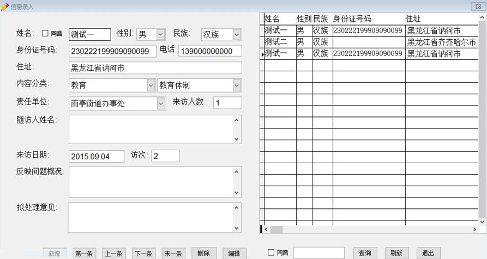Viewport: 487px width, 259px height.
Task: Click the right arrow of the table's horizontal scrollbar
Action: [474, 229]
